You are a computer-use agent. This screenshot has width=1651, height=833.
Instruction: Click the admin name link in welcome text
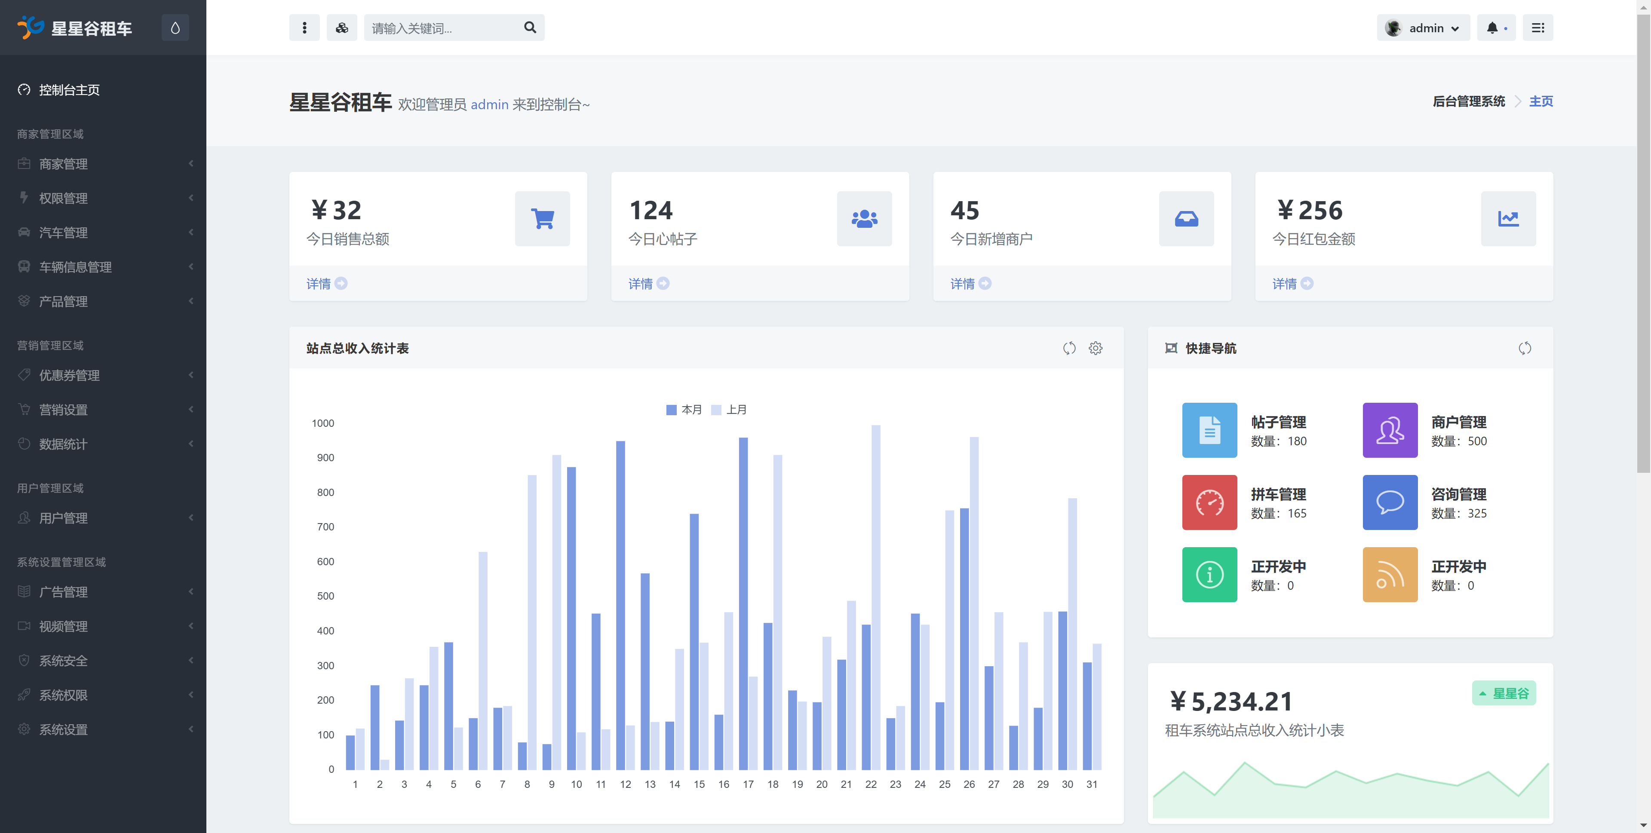490,104
